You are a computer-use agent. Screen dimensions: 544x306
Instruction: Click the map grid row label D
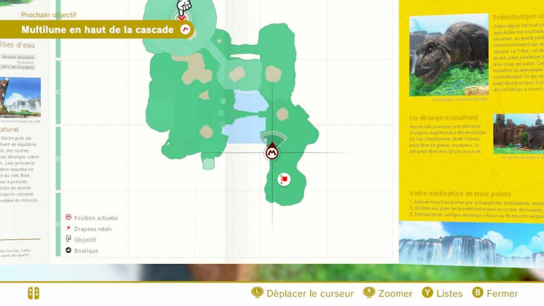[58, 158]
